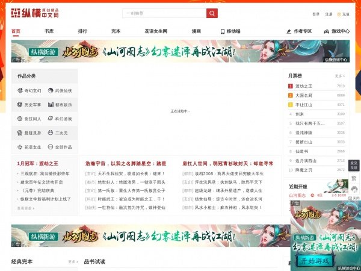The width and height of the screenshot is (361, 271).
Task: Click the 开始游戏 button in the floating ad
Action: (315, 261)
